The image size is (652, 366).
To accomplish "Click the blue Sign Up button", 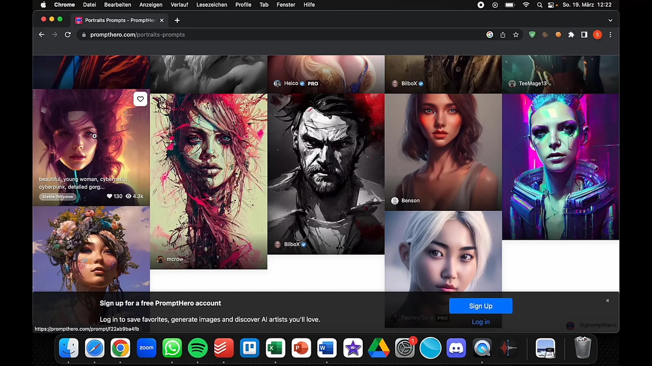I will (x=481, y=306).
